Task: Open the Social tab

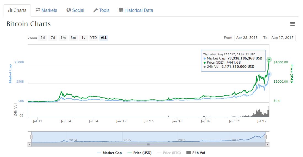Action: pos(75,10)
